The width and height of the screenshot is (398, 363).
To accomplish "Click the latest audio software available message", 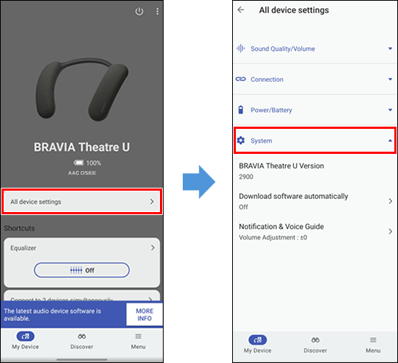I will point(52,314).
